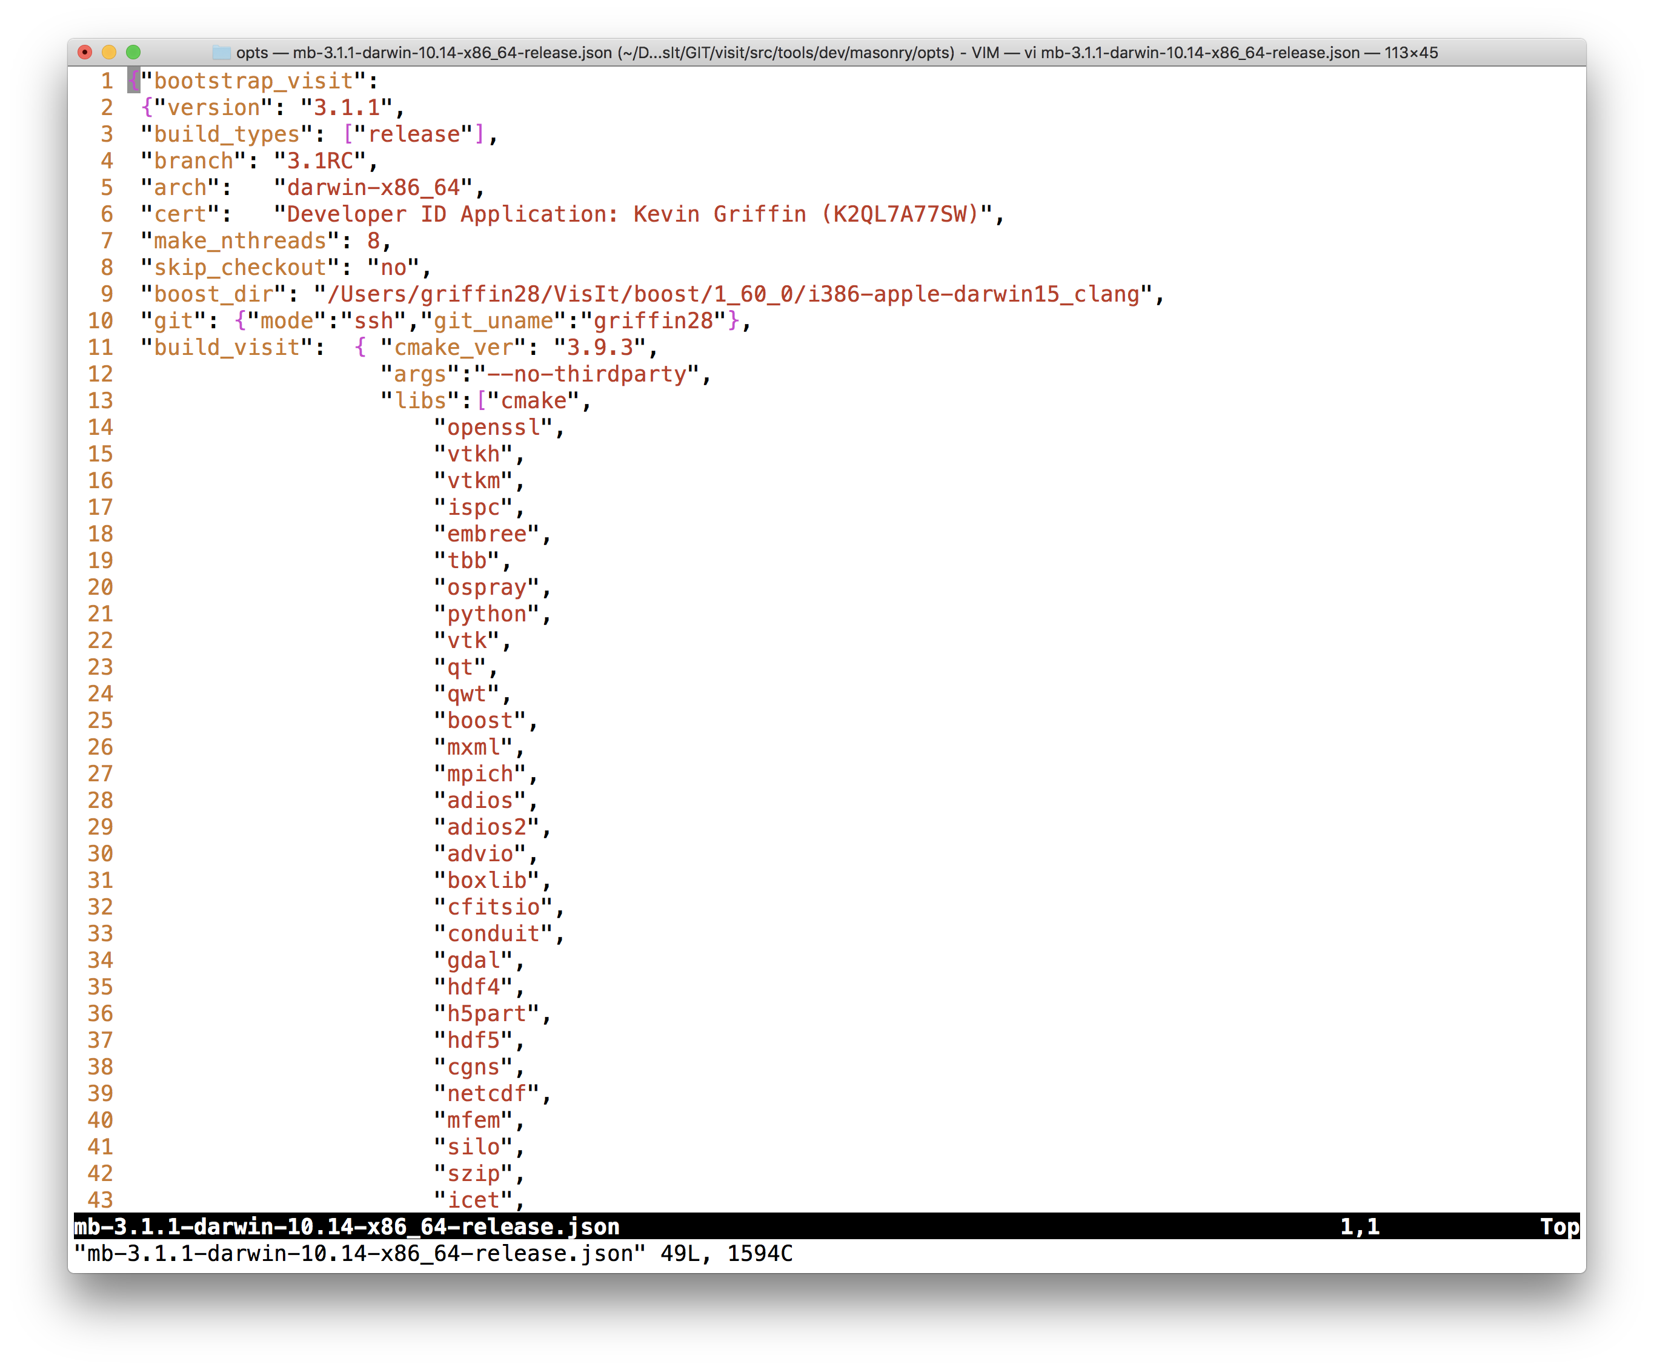Click line number 43 in the gutter

point(100,1200)
